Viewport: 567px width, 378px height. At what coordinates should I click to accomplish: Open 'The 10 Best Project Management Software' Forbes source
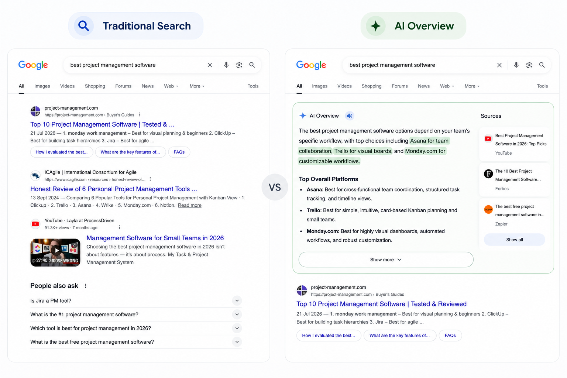(514, 179)
